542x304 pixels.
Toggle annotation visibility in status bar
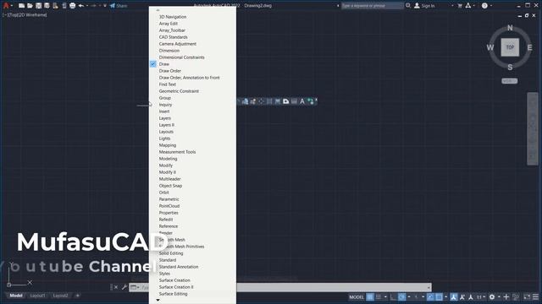[454, 296]
